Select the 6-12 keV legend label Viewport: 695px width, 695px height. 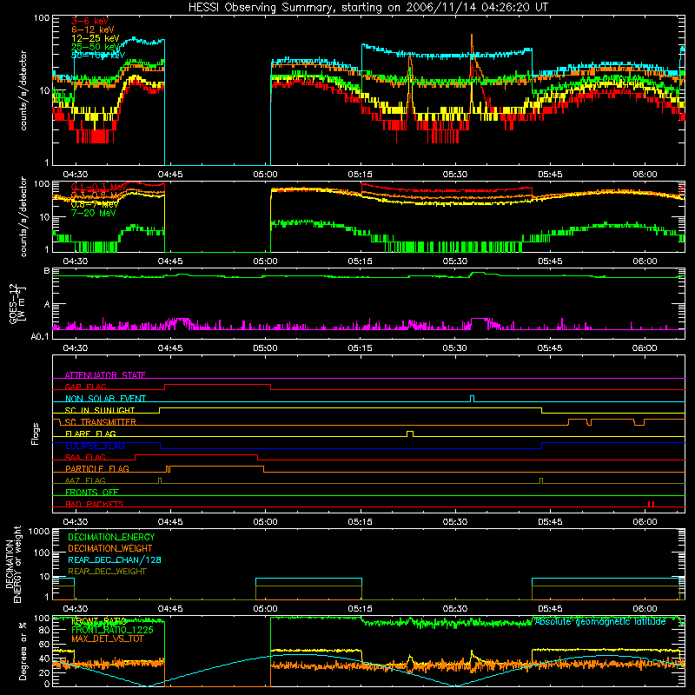(x=93, y=30)
